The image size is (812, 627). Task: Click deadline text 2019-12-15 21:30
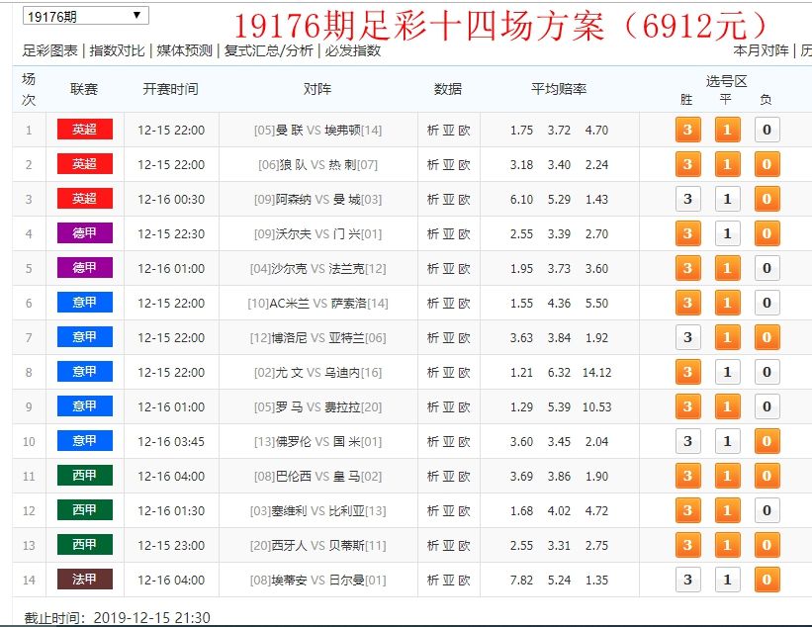click(x=151, y=618)
